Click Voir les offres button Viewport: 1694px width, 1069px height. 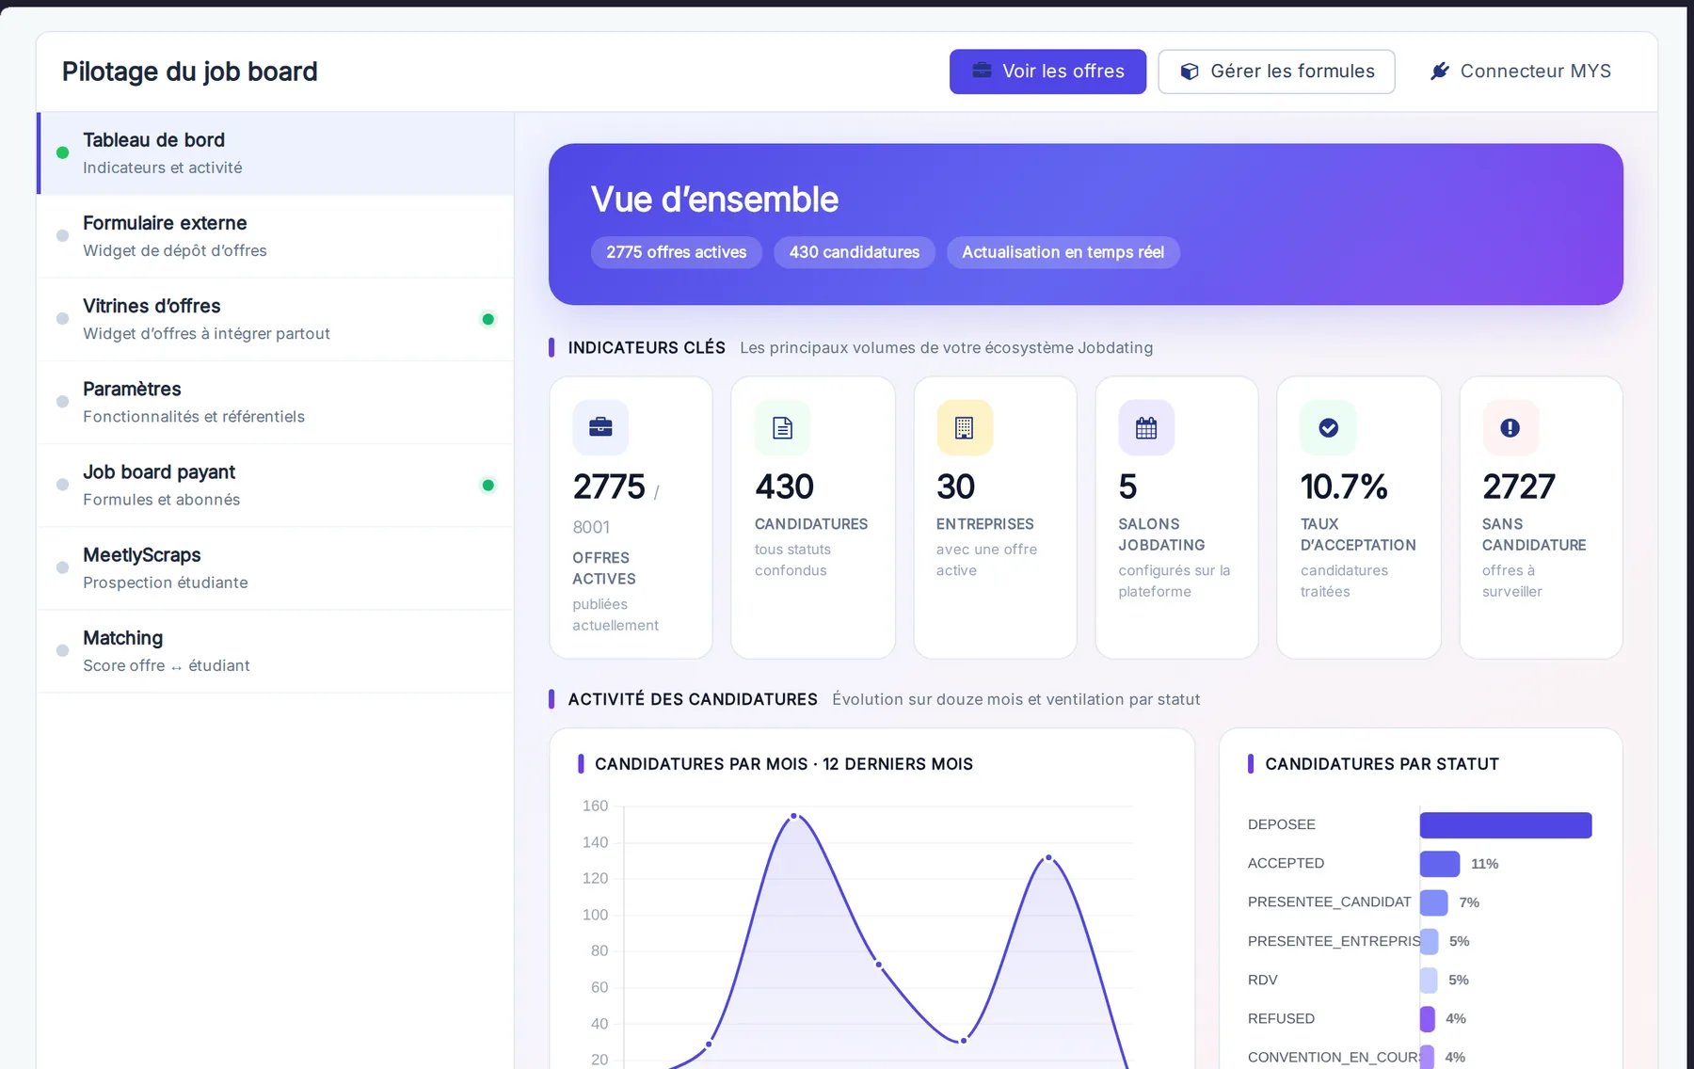[x=1047, y=72]
